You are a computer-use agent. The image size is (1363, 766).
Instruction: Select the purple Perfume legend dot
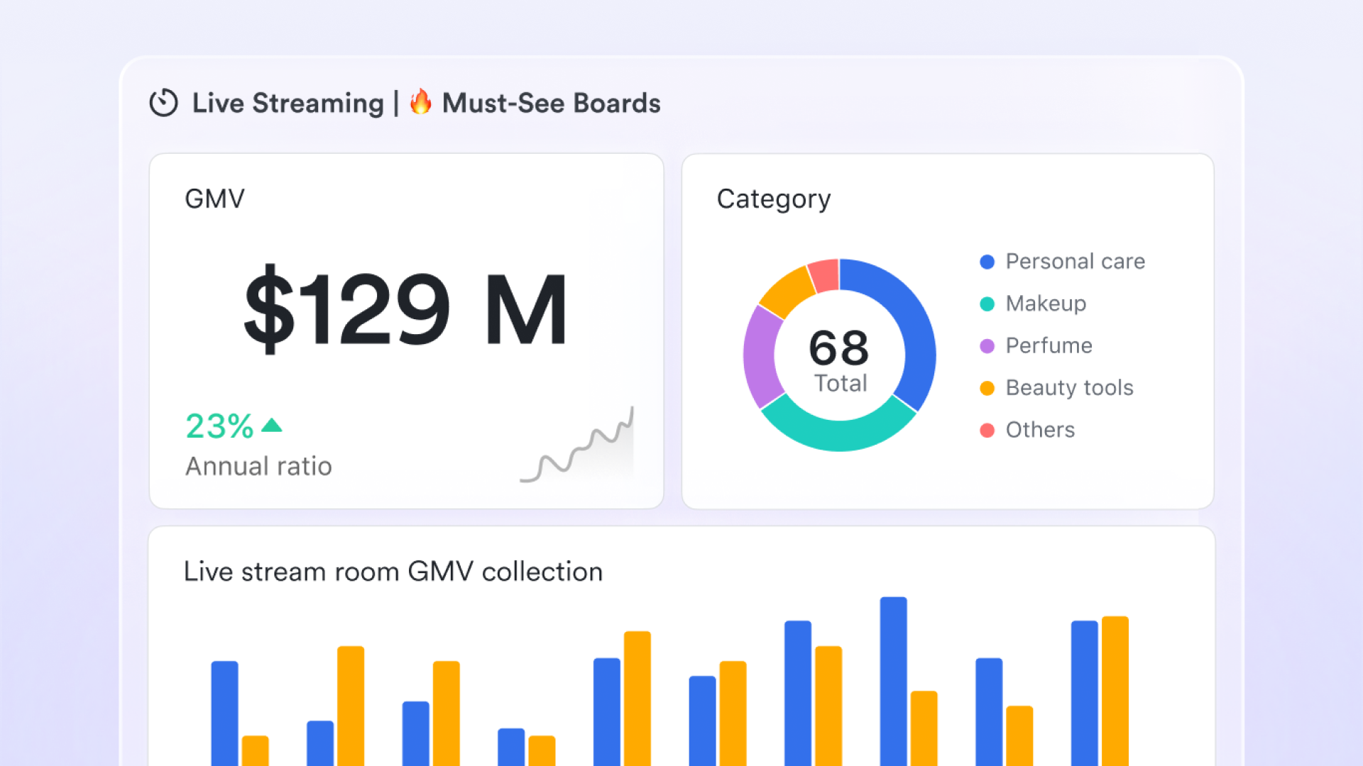pos(987,346)
